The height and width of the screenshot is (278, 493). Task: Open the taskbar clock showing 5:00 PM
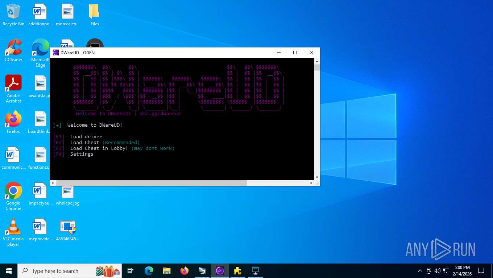(462, 271)
